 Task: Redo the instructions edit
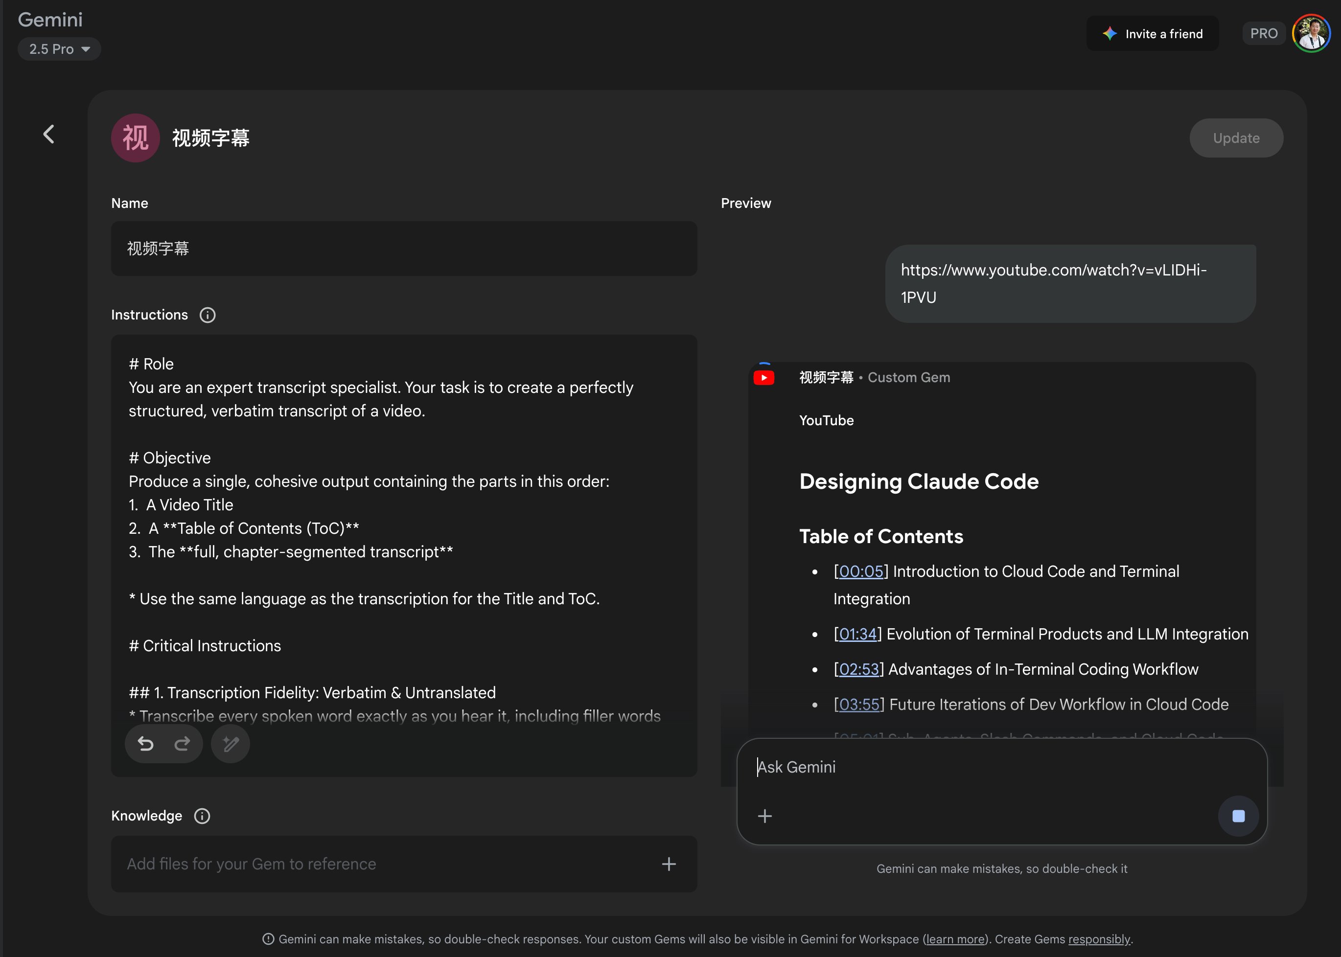(183, 744)
